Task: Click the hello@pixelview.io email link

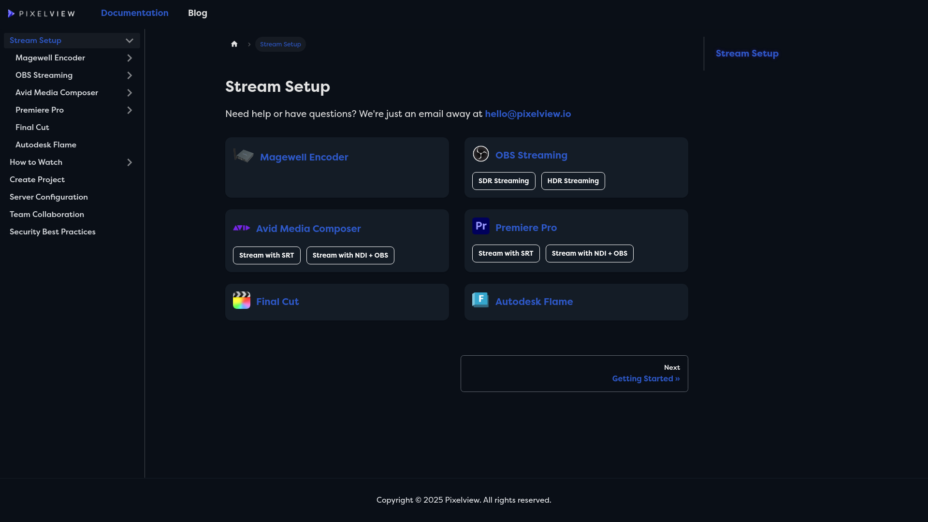Action: (528, 114)
